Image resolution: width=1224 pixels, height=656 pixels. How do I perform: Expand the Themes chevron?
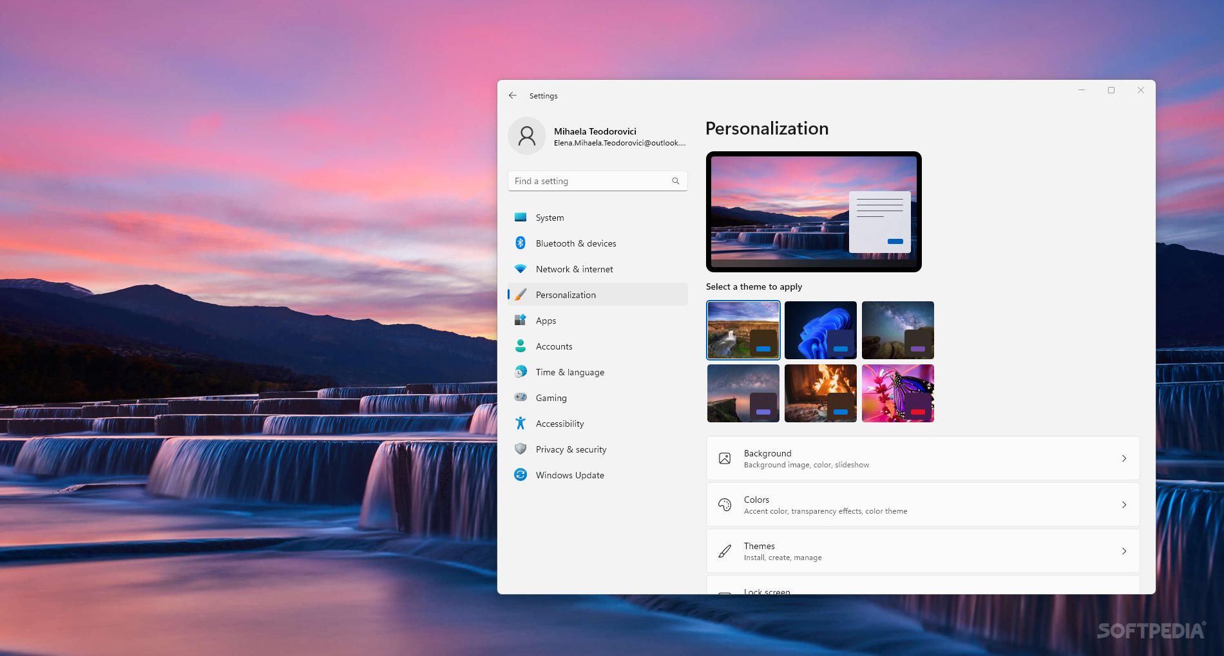pos(1124,551)
